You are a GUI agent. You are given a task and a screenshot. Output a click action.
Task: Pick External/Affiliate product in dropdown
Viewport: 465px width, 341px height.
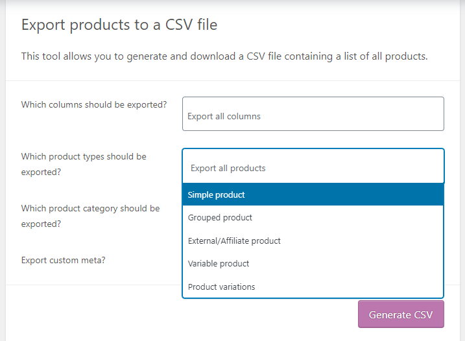pyautogui.click(x=313, y=241)
